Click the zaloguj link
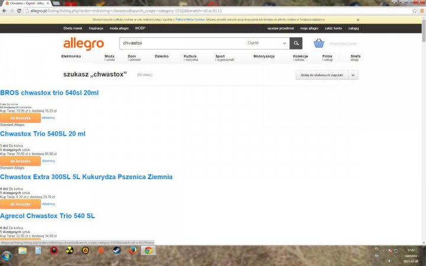 tap(353, 28)
